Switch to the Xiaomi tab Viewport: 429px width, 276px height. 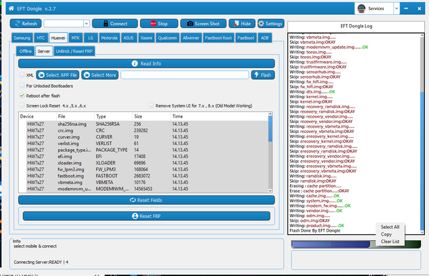click(146, 38)
